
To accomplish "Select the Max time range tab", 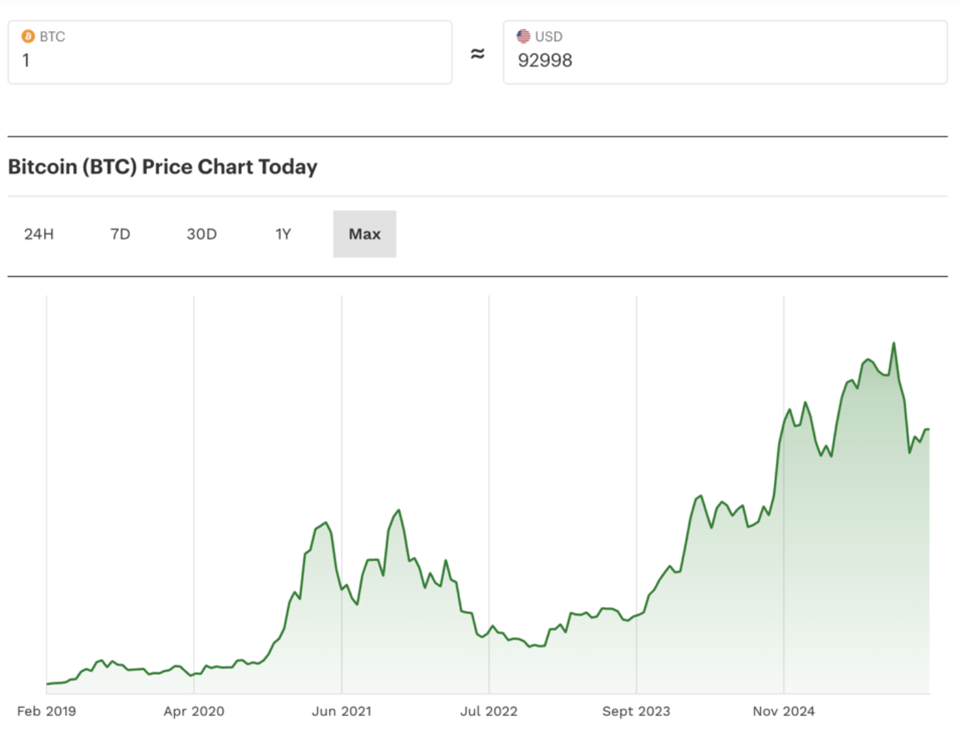I will [x=365, y=234].
